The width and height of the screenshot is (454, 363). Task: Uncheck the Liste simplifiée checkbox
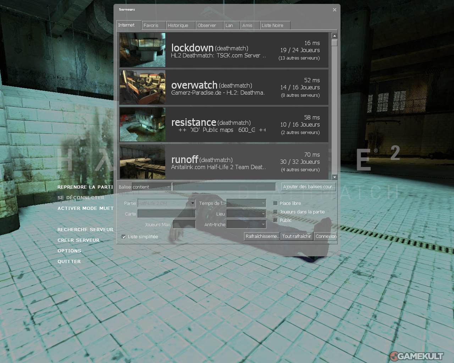(x=124, y=237)
